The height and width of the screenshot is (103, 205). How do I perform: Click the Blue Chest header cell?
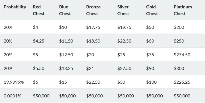click(65, 10)
